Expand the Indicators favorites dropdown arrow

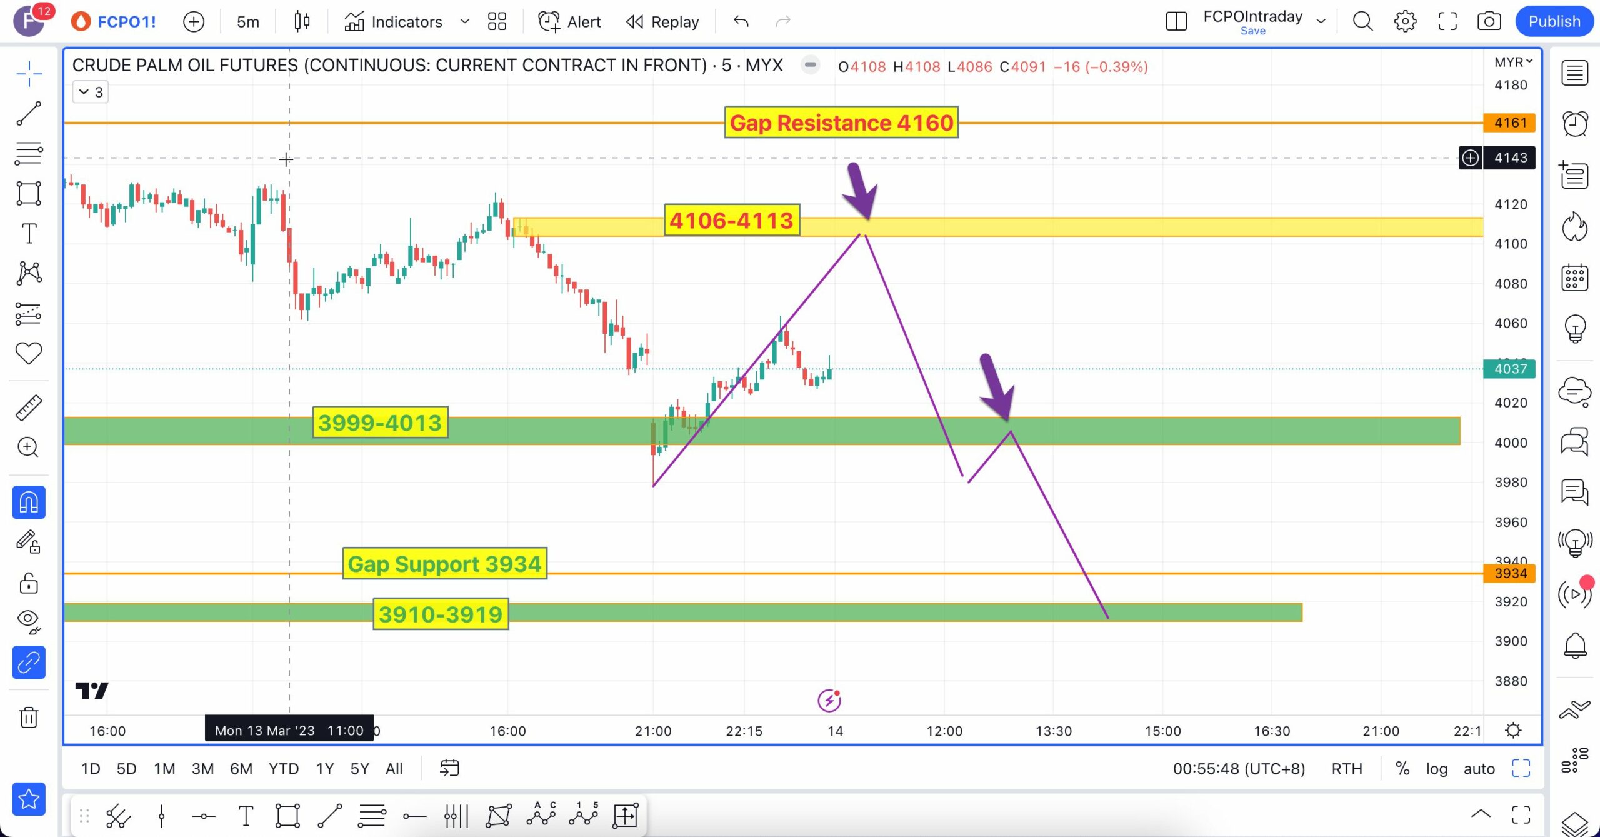(464, 21)
